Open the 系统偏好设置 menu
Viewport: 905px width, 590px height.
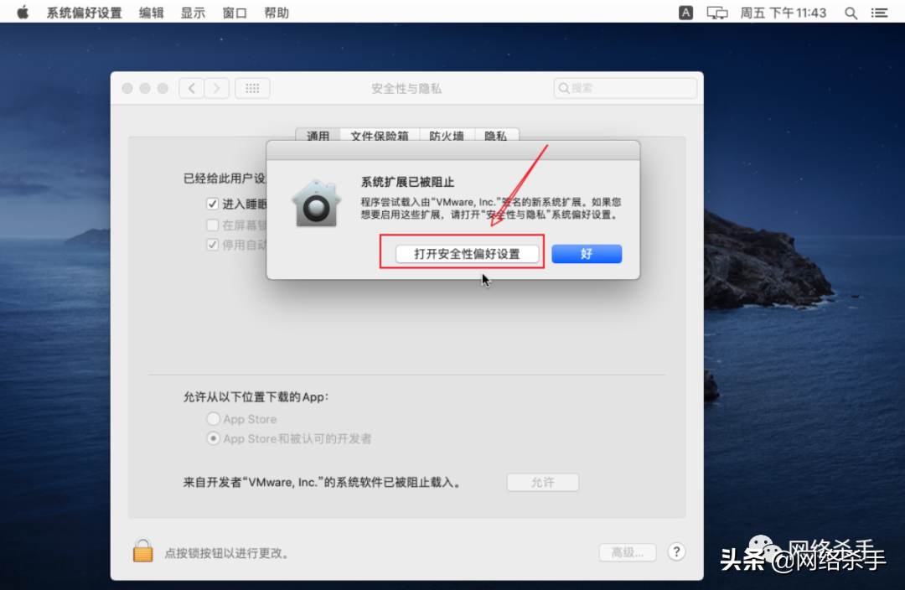85,13
